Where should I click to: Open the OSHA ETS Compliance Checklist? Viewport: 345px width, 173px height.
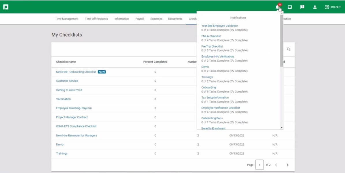click(x=76, y=126)
